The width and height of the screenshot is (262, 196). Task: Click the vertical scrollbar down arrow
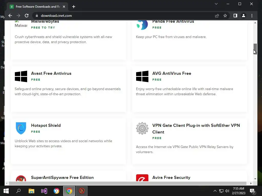[255, 179]
